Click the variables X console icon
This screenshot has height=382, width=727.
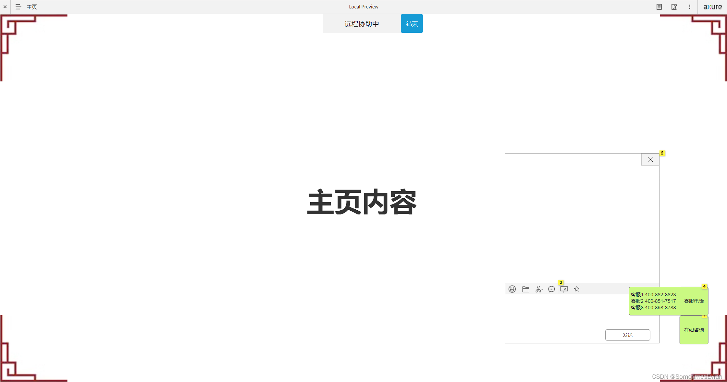point(674,7)
